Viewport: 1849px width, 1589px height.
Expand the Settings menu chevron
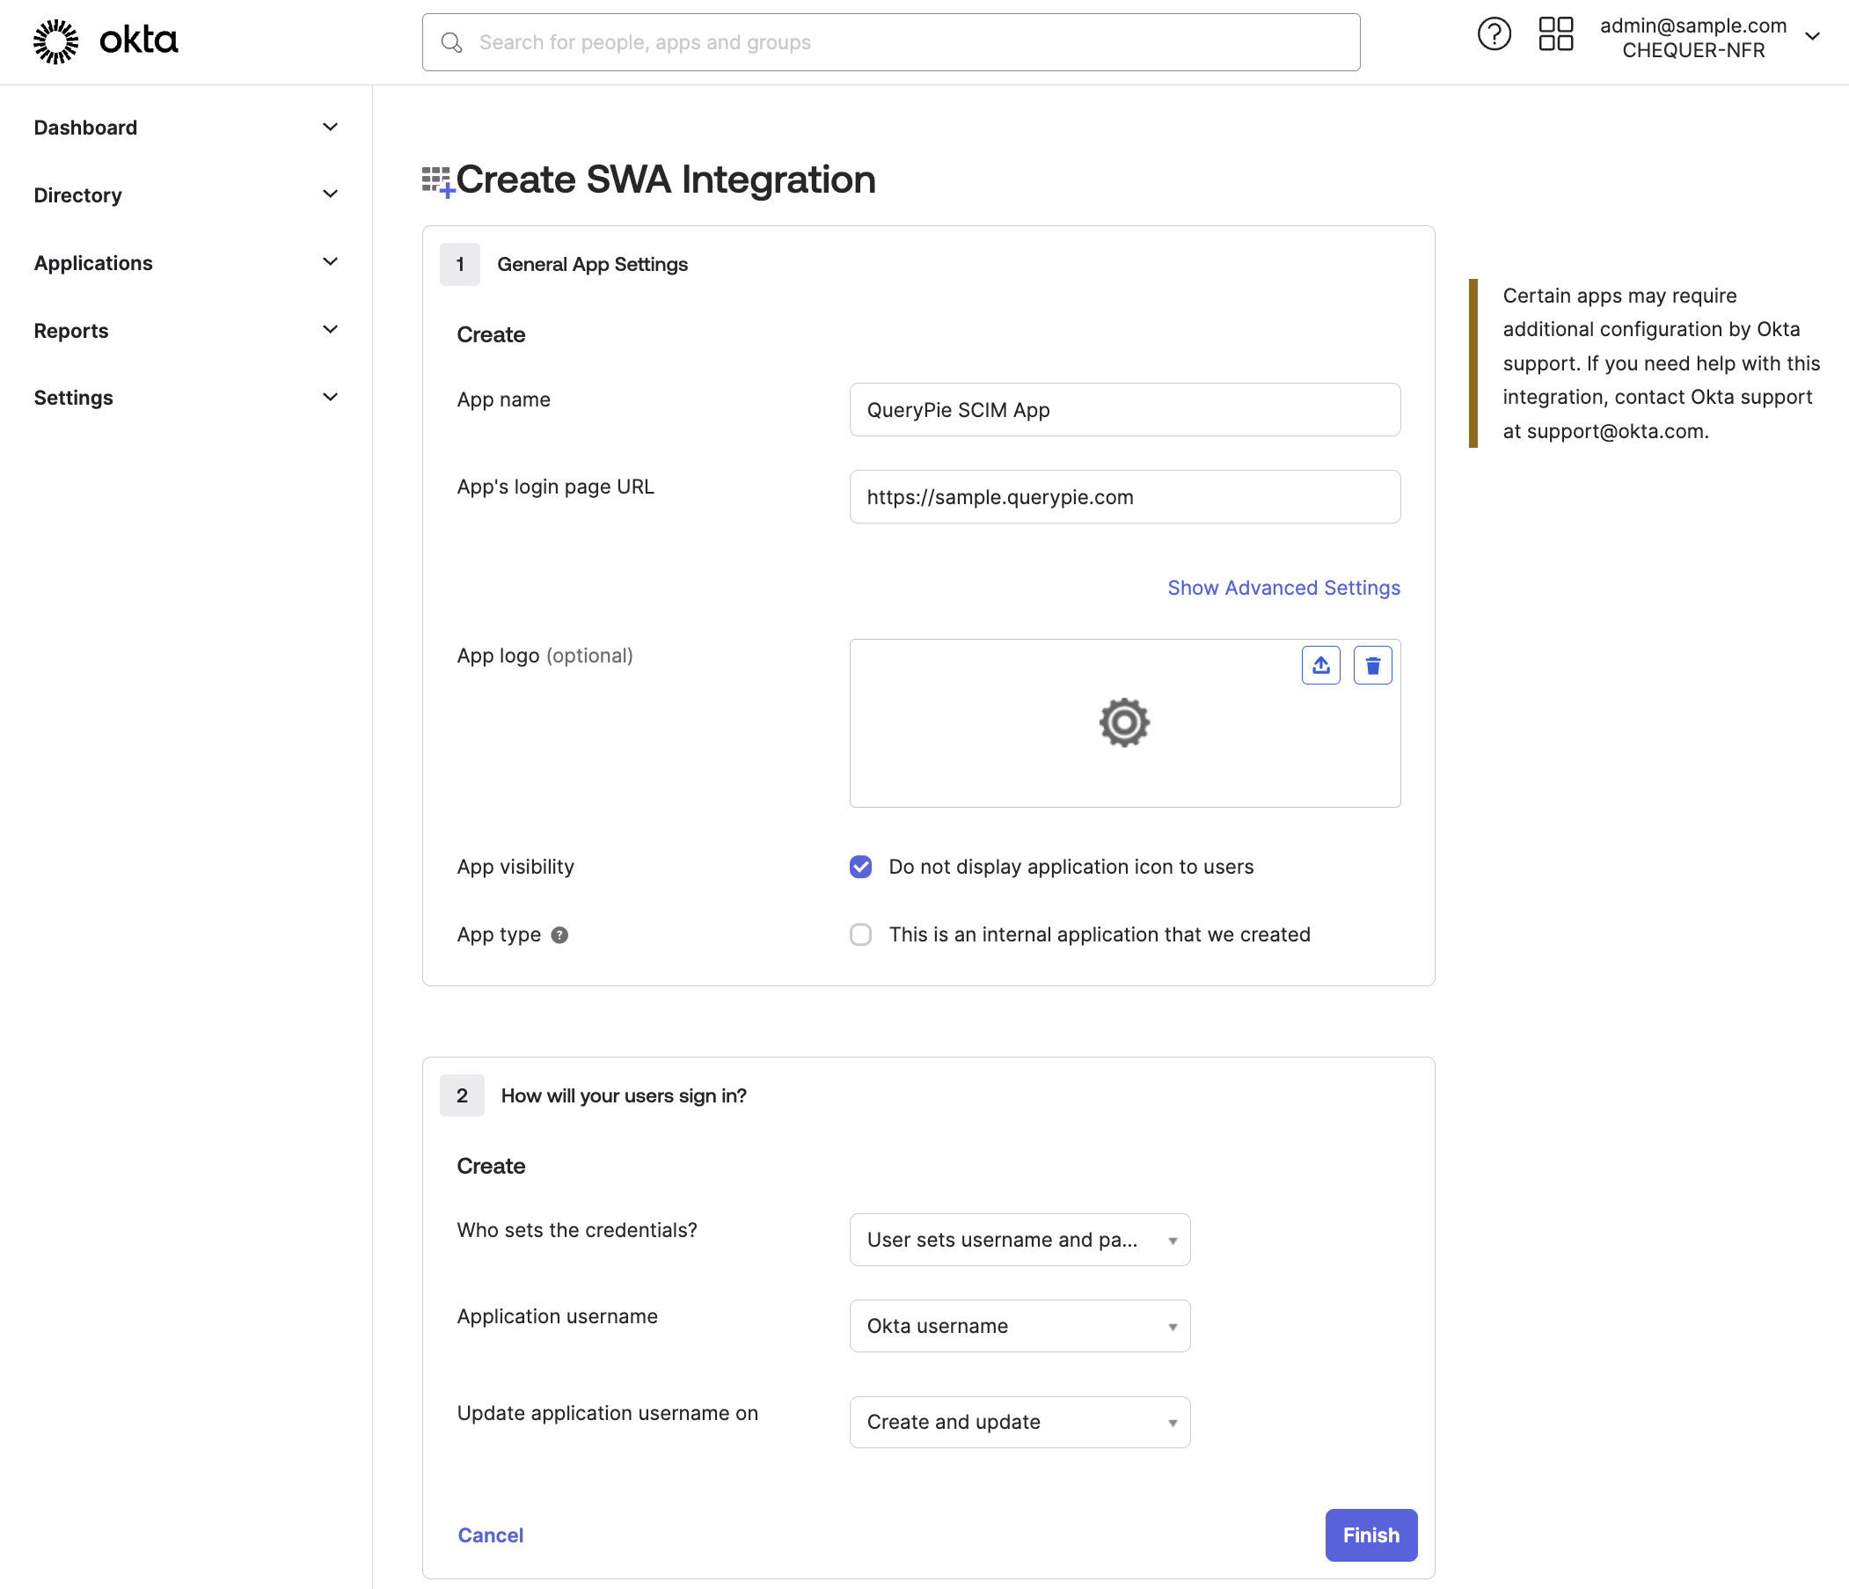pyautogui.click(x=330, y=398)
